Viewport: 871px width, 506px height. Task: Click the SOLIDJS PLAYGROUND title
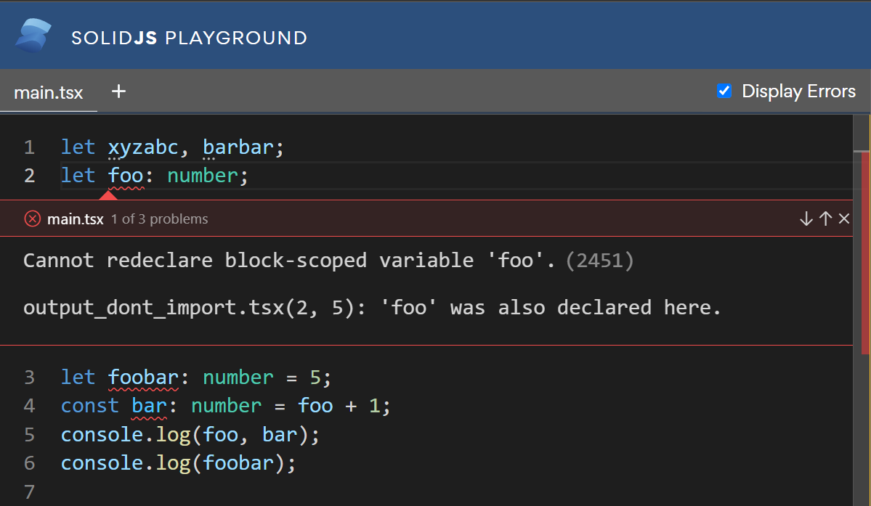tap(189, 38)
